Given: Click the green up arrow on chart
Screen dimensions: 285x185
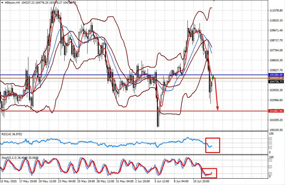Looking at the screenshot, I should [x=213, y=78].
